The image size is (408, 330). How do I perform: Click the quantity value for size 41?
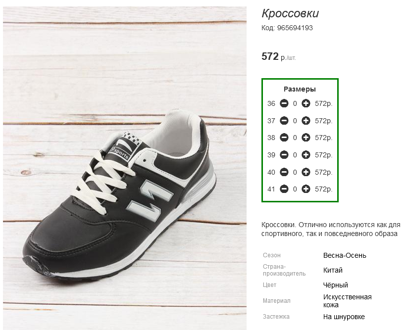[x=295, y=189]
